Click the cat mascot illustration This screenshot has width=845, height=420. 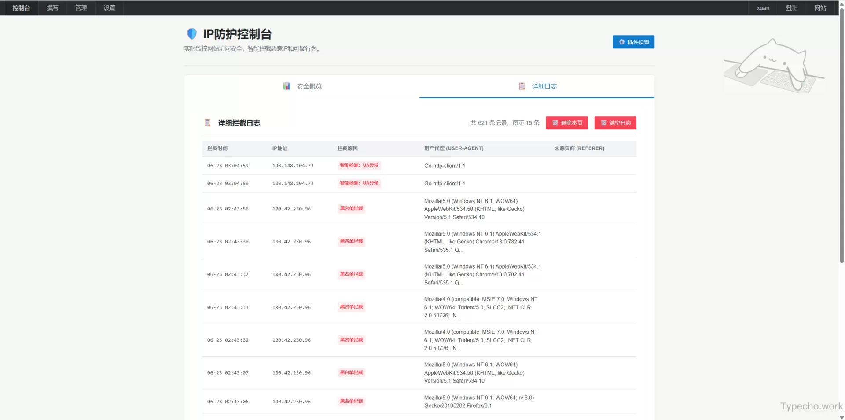[x=773, y=67]
